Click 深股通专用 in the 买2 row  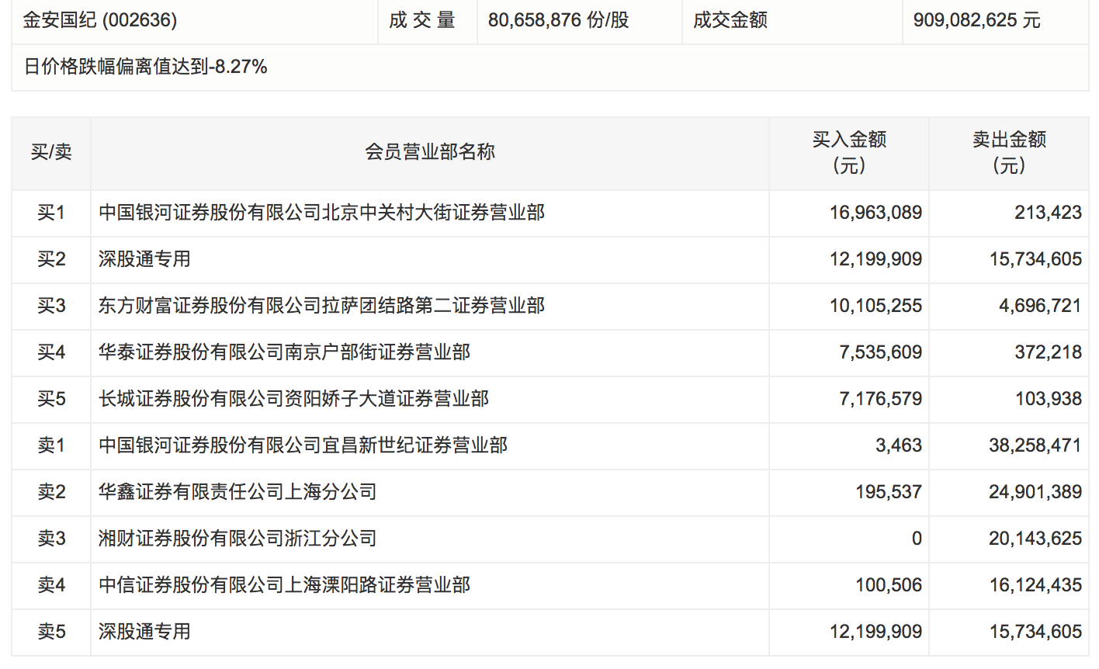[144, 259]
